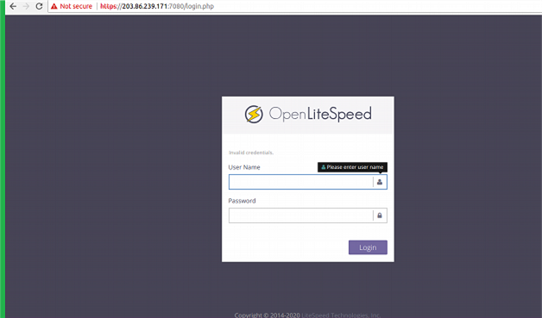Click the Please enter user name tooltip

click(353, 167)
